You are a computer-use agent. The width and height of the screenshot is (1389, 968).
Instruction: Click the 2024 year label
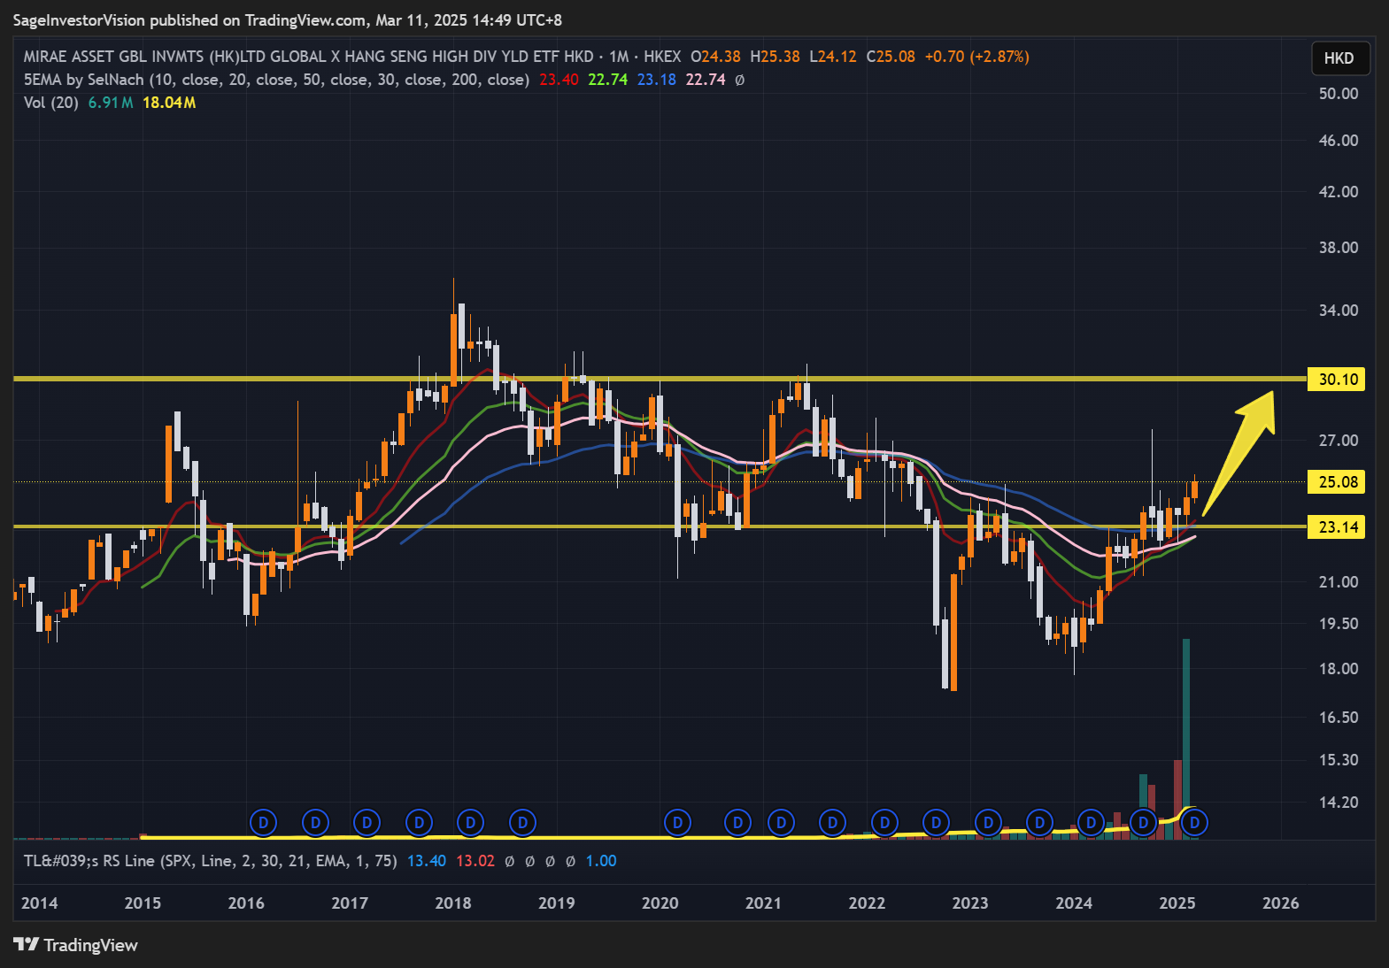point(1074,903)
